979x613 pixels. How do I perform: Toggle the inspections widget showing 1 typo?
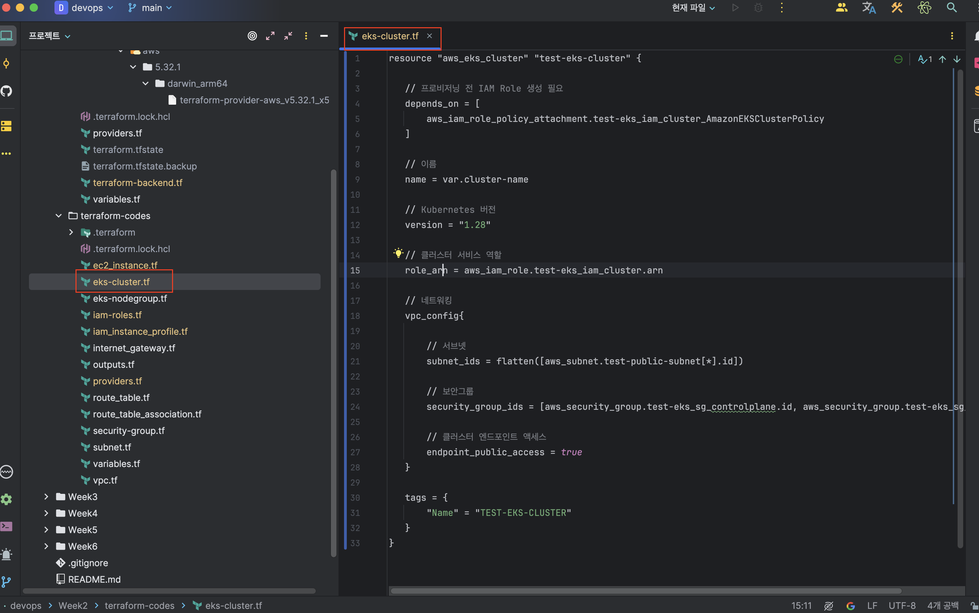tap(925, 59)
